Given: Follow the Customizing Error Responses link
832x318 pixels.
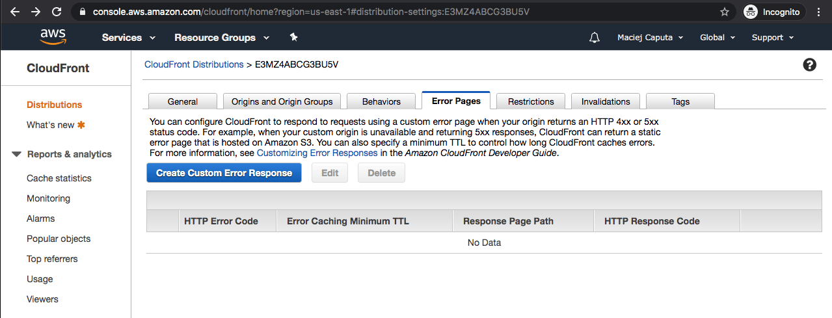Looking at the screenshot, I should (x=317, y=153).
